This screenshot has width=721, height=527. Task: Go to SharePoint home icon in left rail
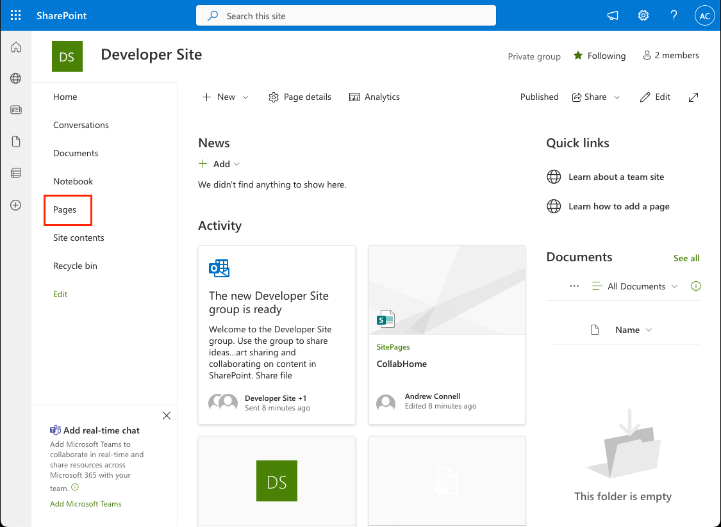tap(15, 47)
